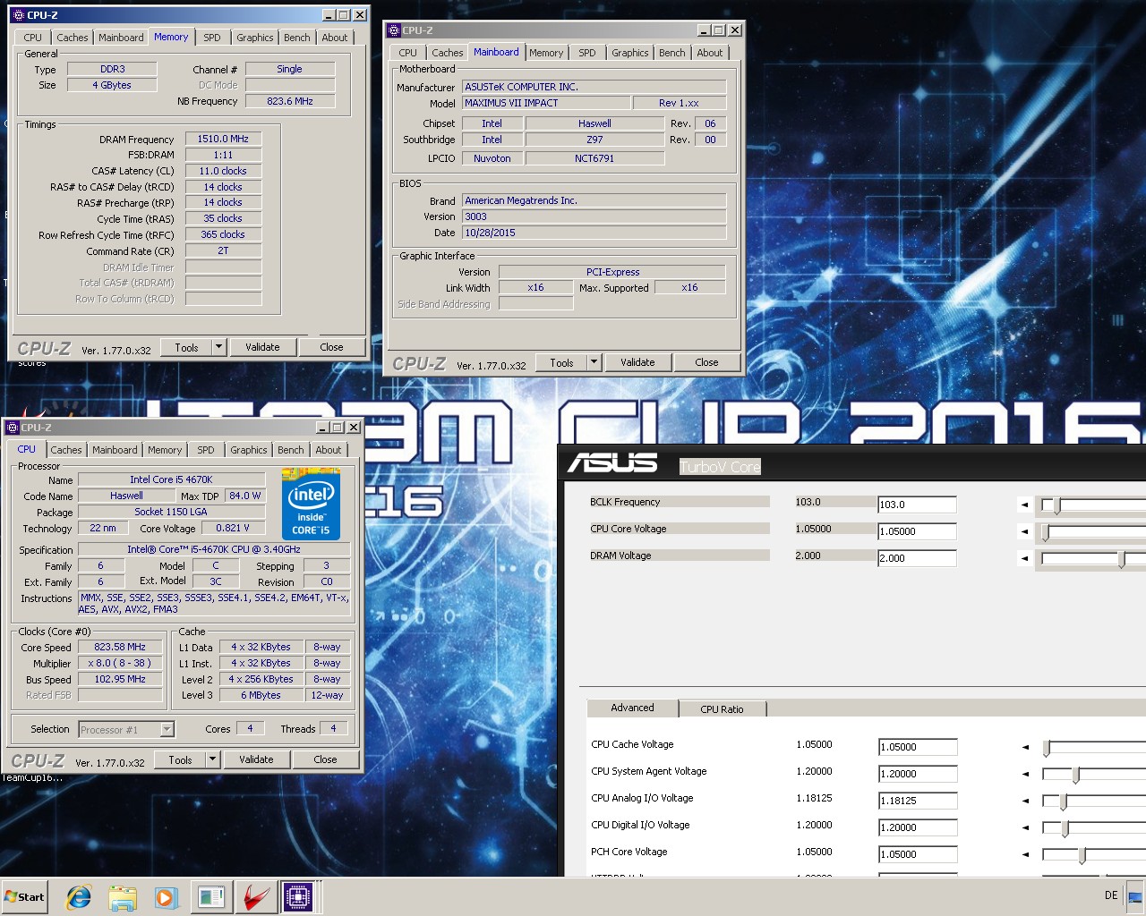Open Internet Explorer from the taskbar
This screenshot has width=1146, height=916.
click(79, 897)
